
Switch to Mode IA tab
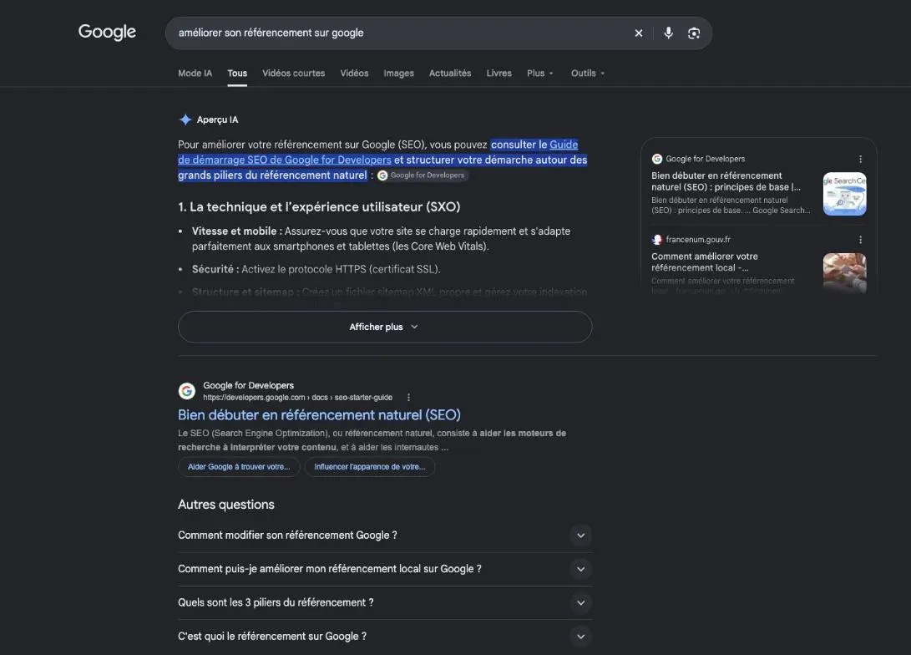pyautogui.click(x=195, y=74)
